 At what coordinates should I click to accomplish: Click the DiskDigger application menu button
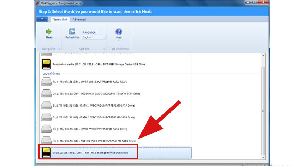coord(42,20)
